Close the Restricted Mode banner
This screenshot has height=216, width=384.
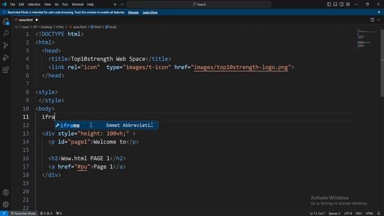[379, 12]
